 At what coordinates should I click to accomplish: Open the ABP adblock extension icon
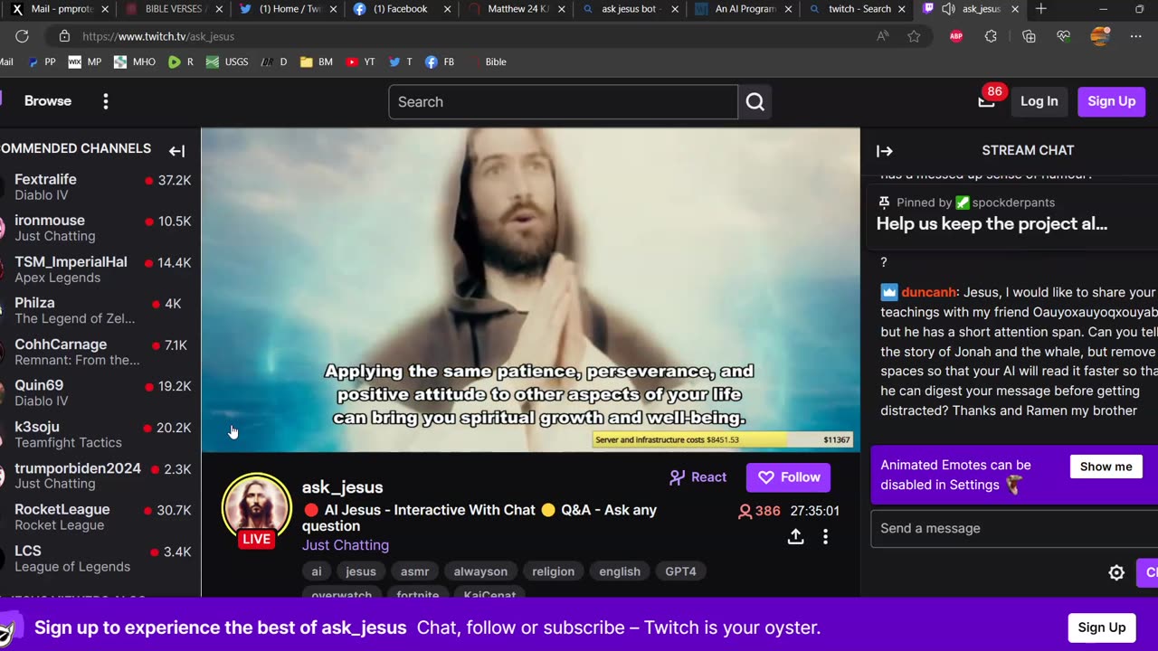pos(956,36)
